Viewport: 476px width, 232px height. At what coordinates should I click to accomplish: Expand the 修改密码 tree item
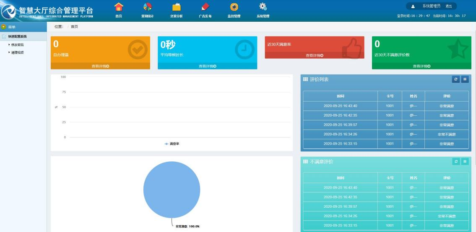pos(17,44)
